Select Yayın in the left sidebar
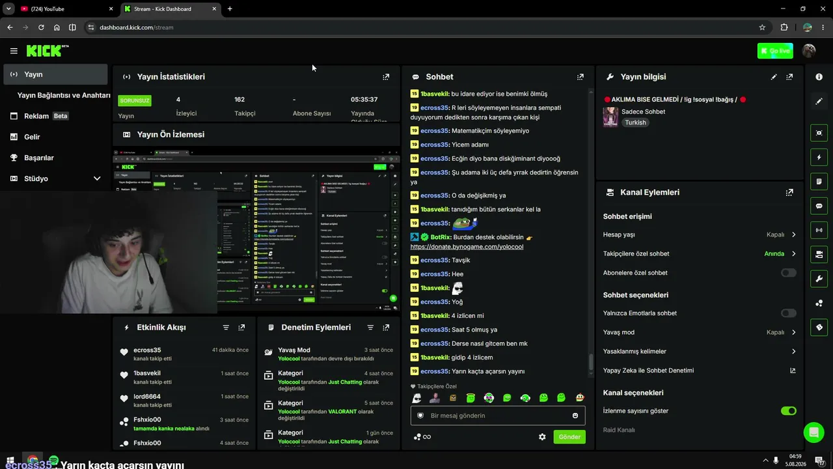 click(x=55, y=74)
